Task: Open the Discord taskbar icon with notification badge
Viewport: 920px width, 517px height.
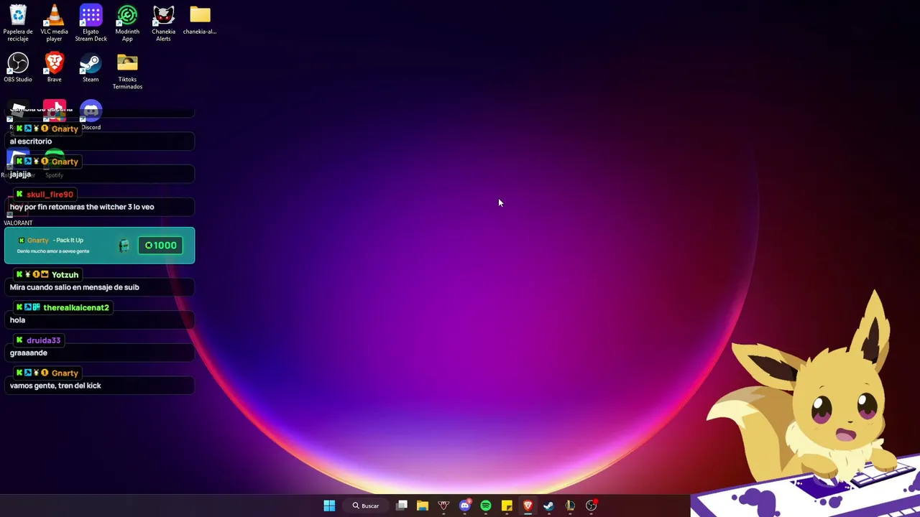Action: (465, 506)
